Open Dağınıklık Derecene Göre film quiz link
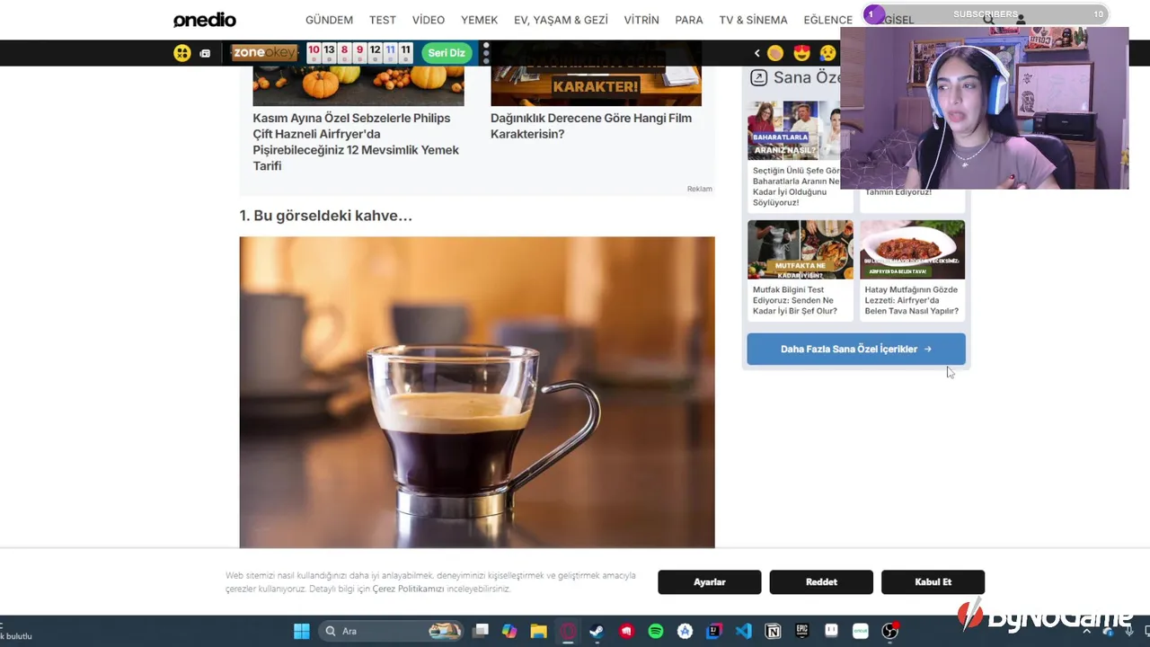Viewport: 1150px width, 647px height. (591, 126)
